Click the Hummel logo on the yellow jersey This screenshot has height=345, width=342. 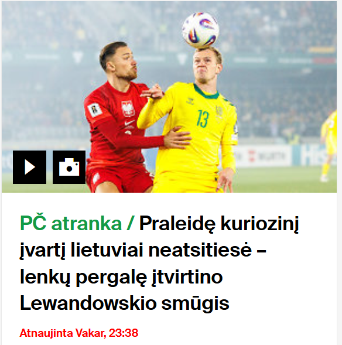[190, 101]
